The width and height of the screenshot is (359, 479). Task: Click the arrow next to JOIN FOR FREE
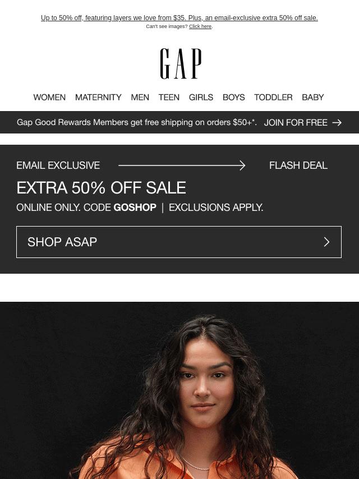pyautogui.click(x=337, y=122)
